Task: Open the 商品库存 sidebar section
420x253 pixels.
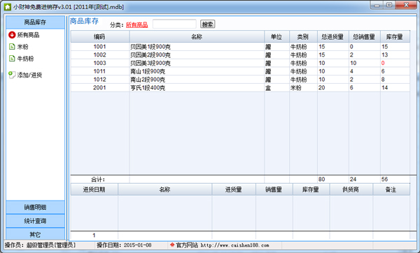Action: coord(35,22)
